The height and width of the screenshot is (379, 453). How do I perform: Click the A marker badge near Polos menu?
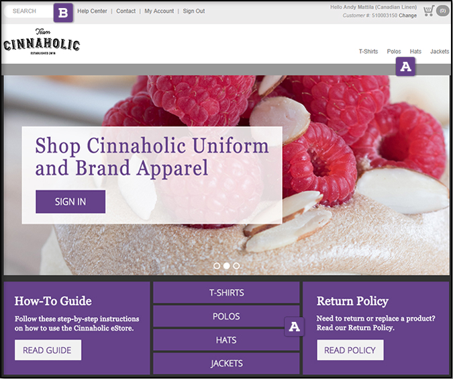tap(405, 67)
